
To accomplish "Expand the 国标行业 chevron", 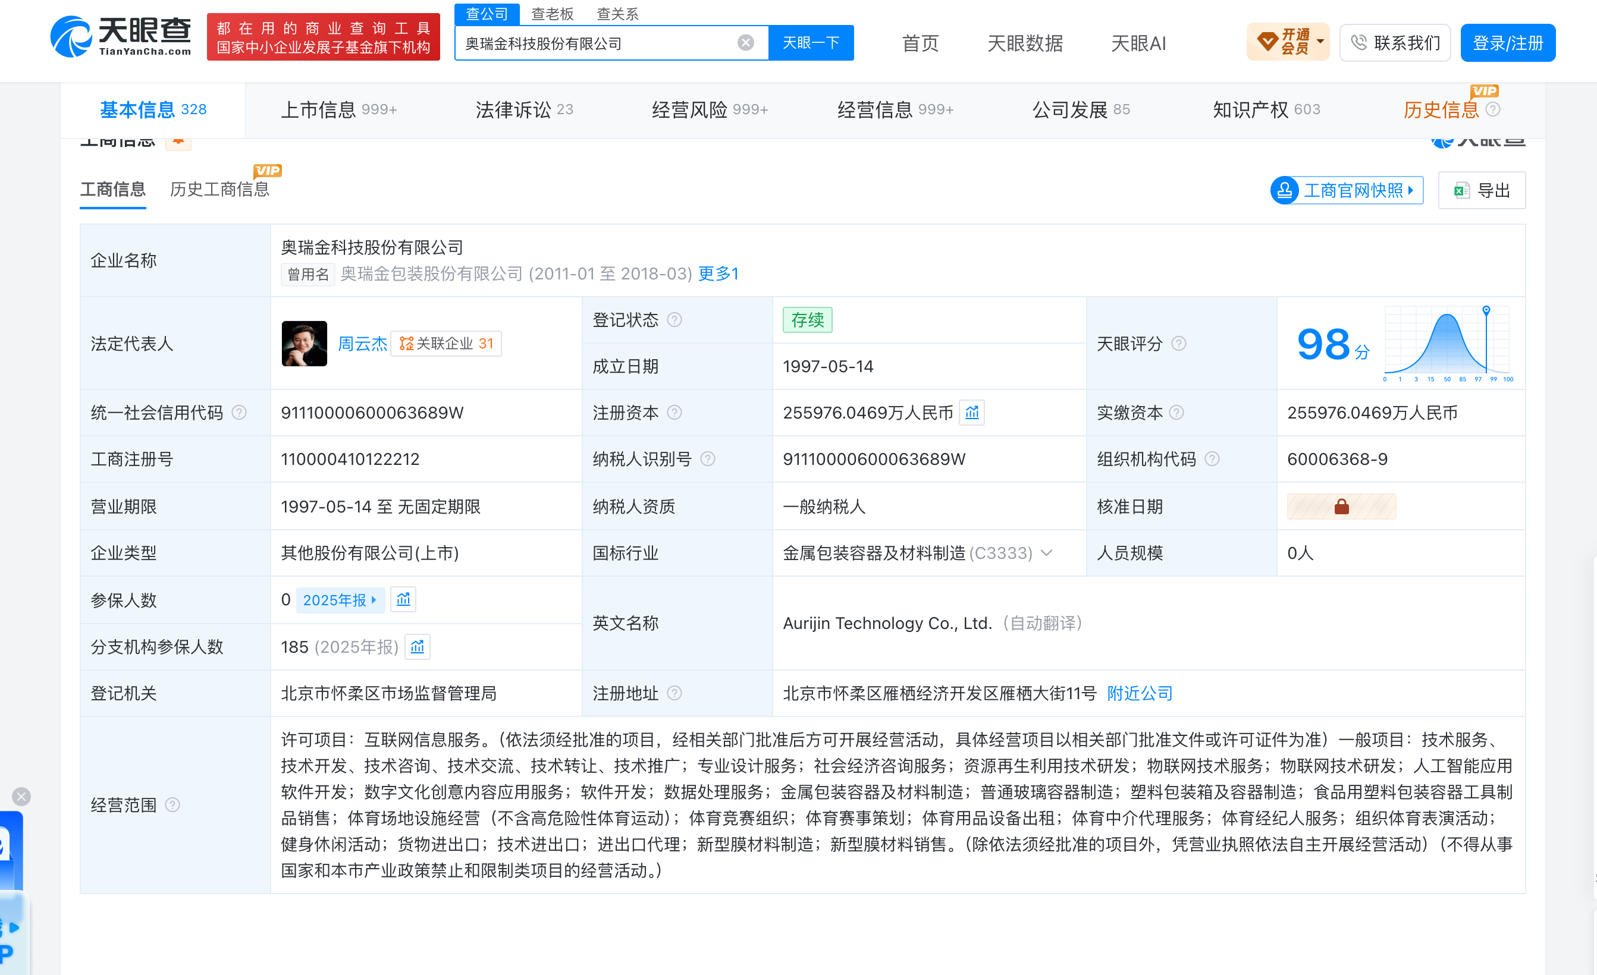I will click(1046, 553).
